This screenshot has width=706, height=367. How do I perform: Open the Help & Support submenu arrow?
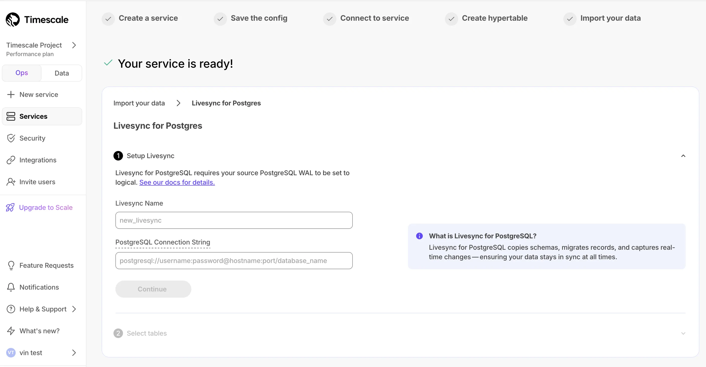(x=74, y=309)
